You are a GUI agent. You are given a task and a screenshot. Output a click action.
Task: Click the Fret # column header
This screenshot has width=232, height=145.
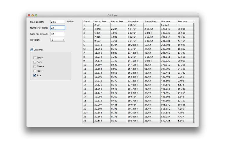(88, 21)
